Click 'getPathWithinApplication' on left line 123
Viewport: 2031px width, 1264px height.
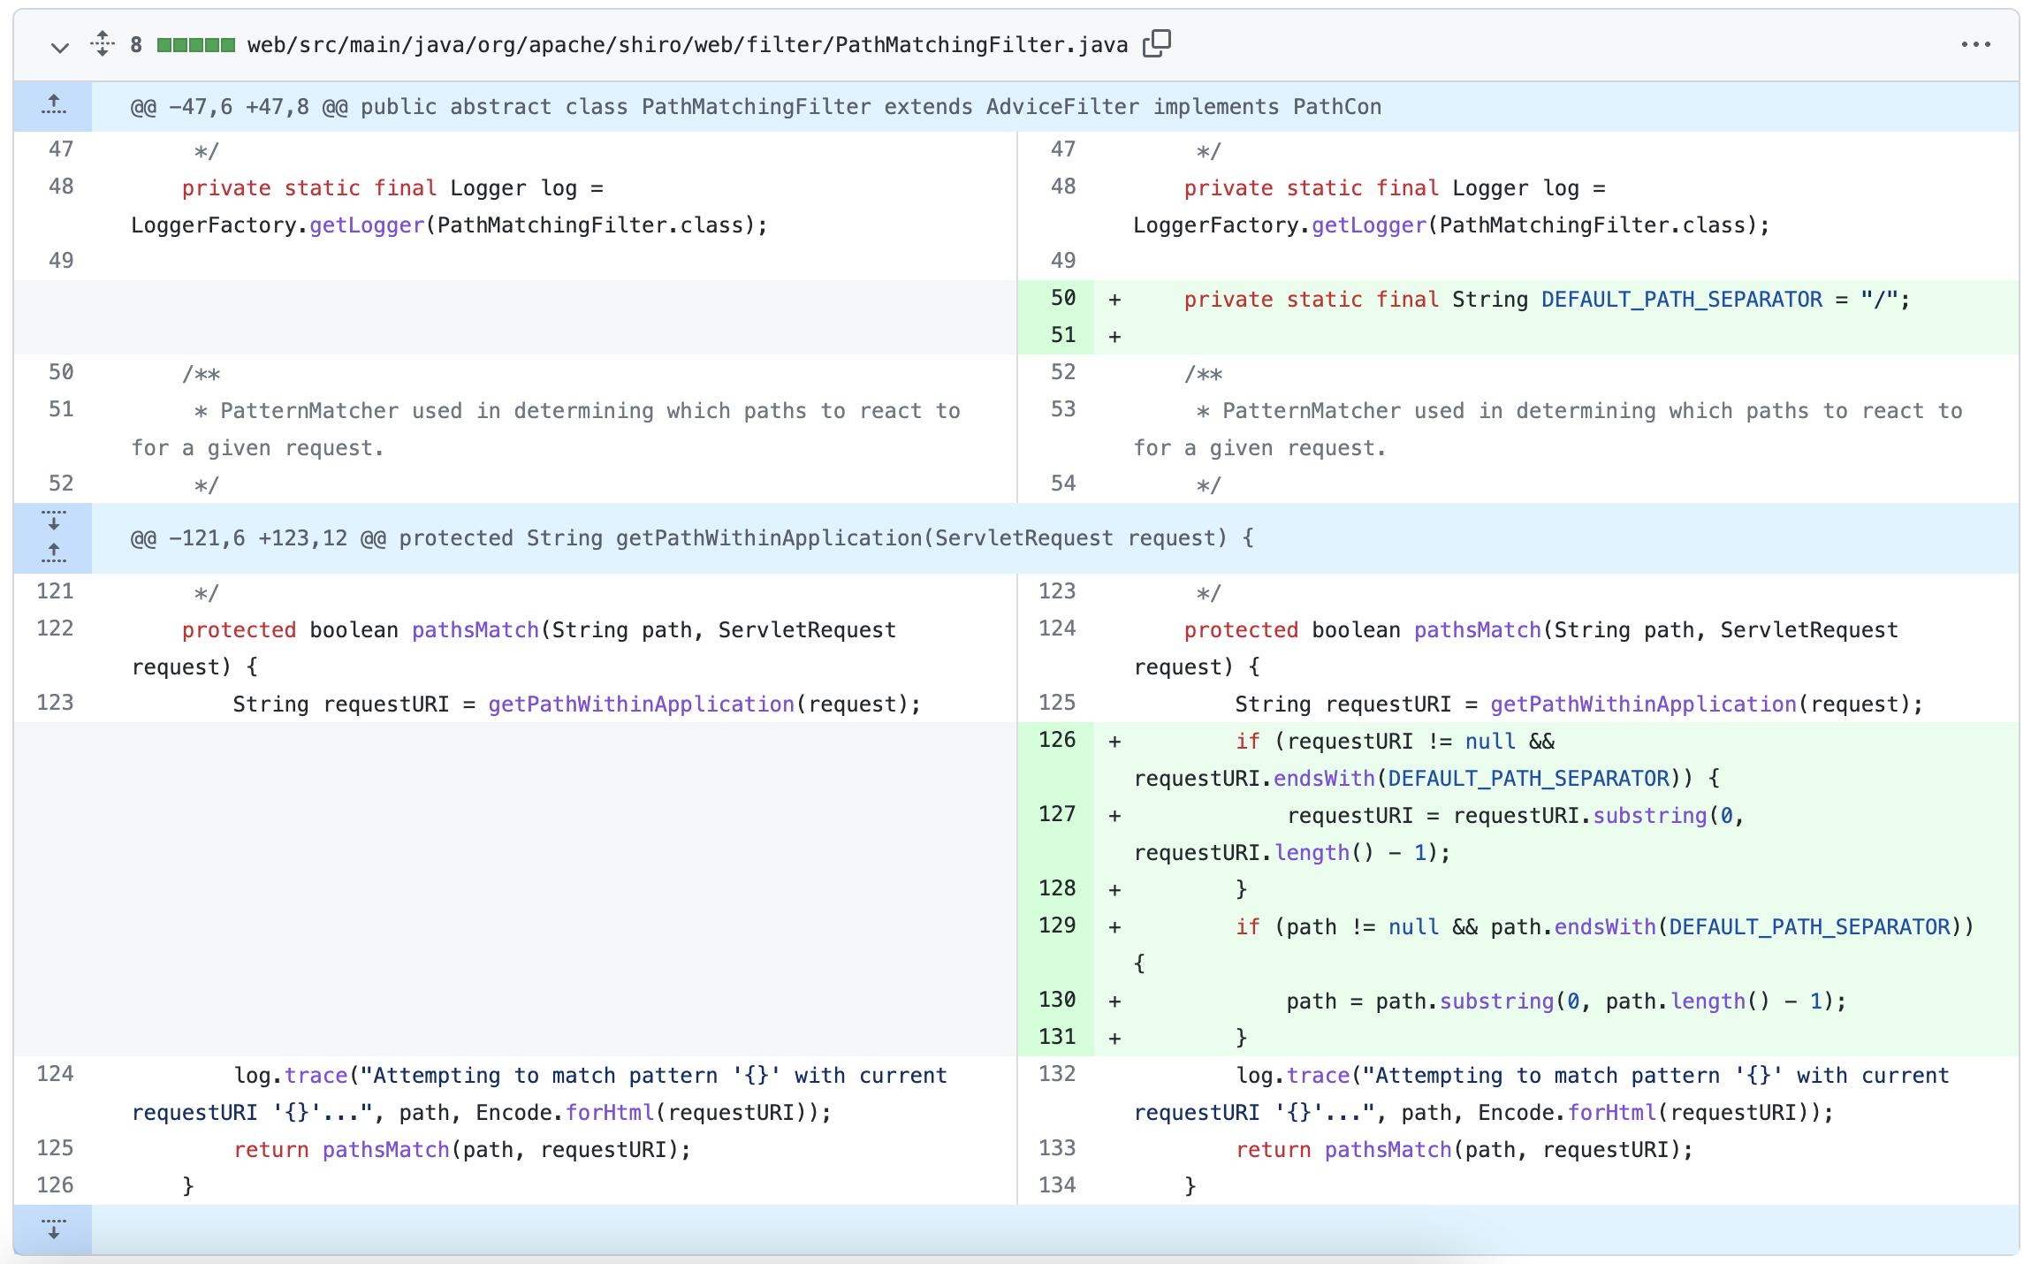(641, 704)
